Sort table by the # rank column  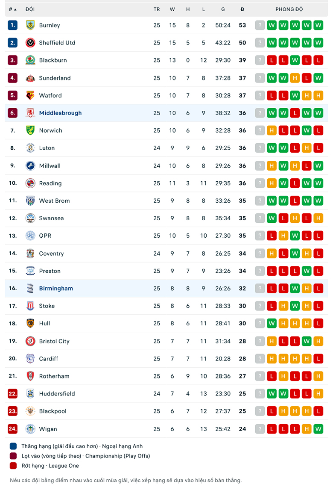coord(12,9)
